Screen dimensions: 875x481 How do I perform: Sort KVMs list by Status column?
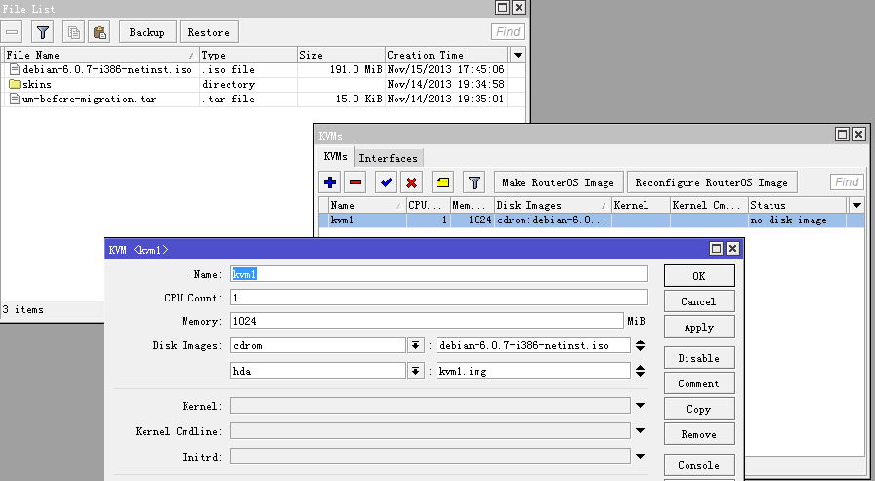797,205
